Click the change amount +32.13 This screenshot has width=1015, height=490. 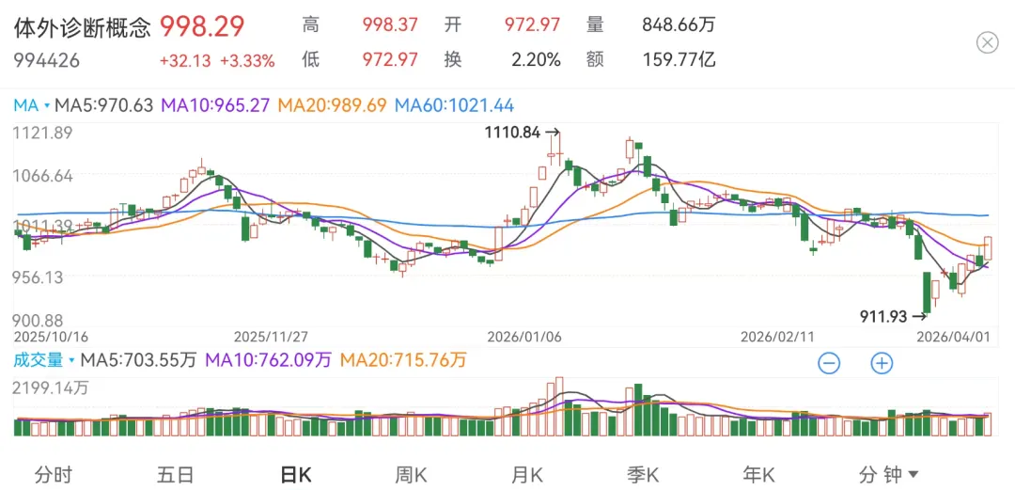click(185, 61)
